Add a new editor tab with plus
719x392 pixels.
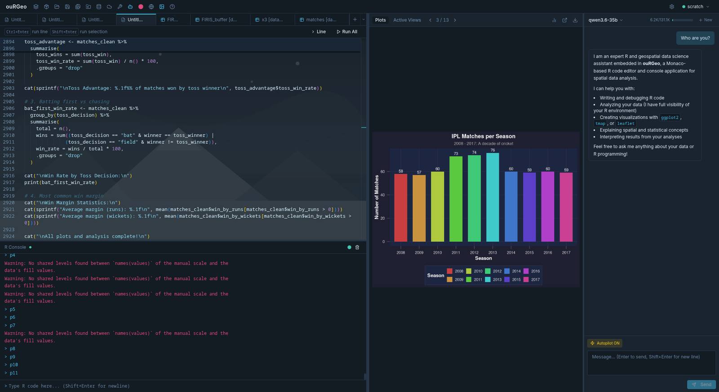355,20
